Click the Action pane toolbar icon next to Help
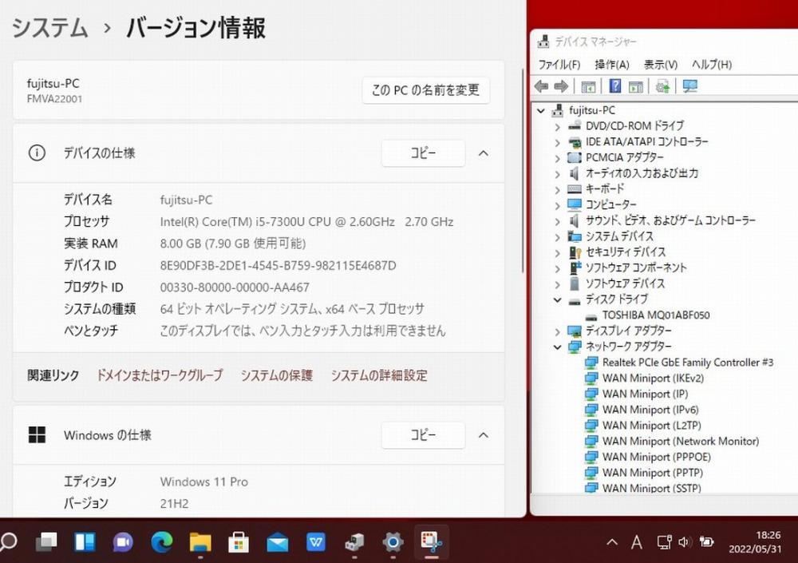Viewport: 798px width, 563px height. point(636,86)
